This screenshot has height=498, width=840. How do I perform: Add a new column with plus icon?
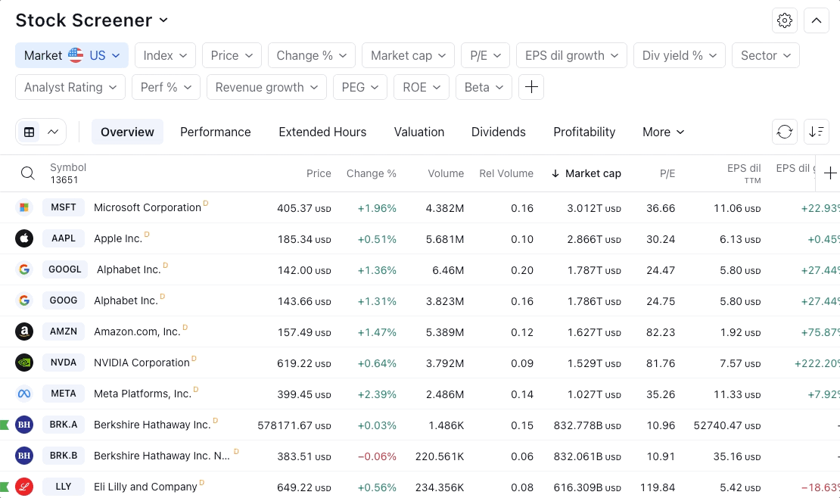pos(830,173)
